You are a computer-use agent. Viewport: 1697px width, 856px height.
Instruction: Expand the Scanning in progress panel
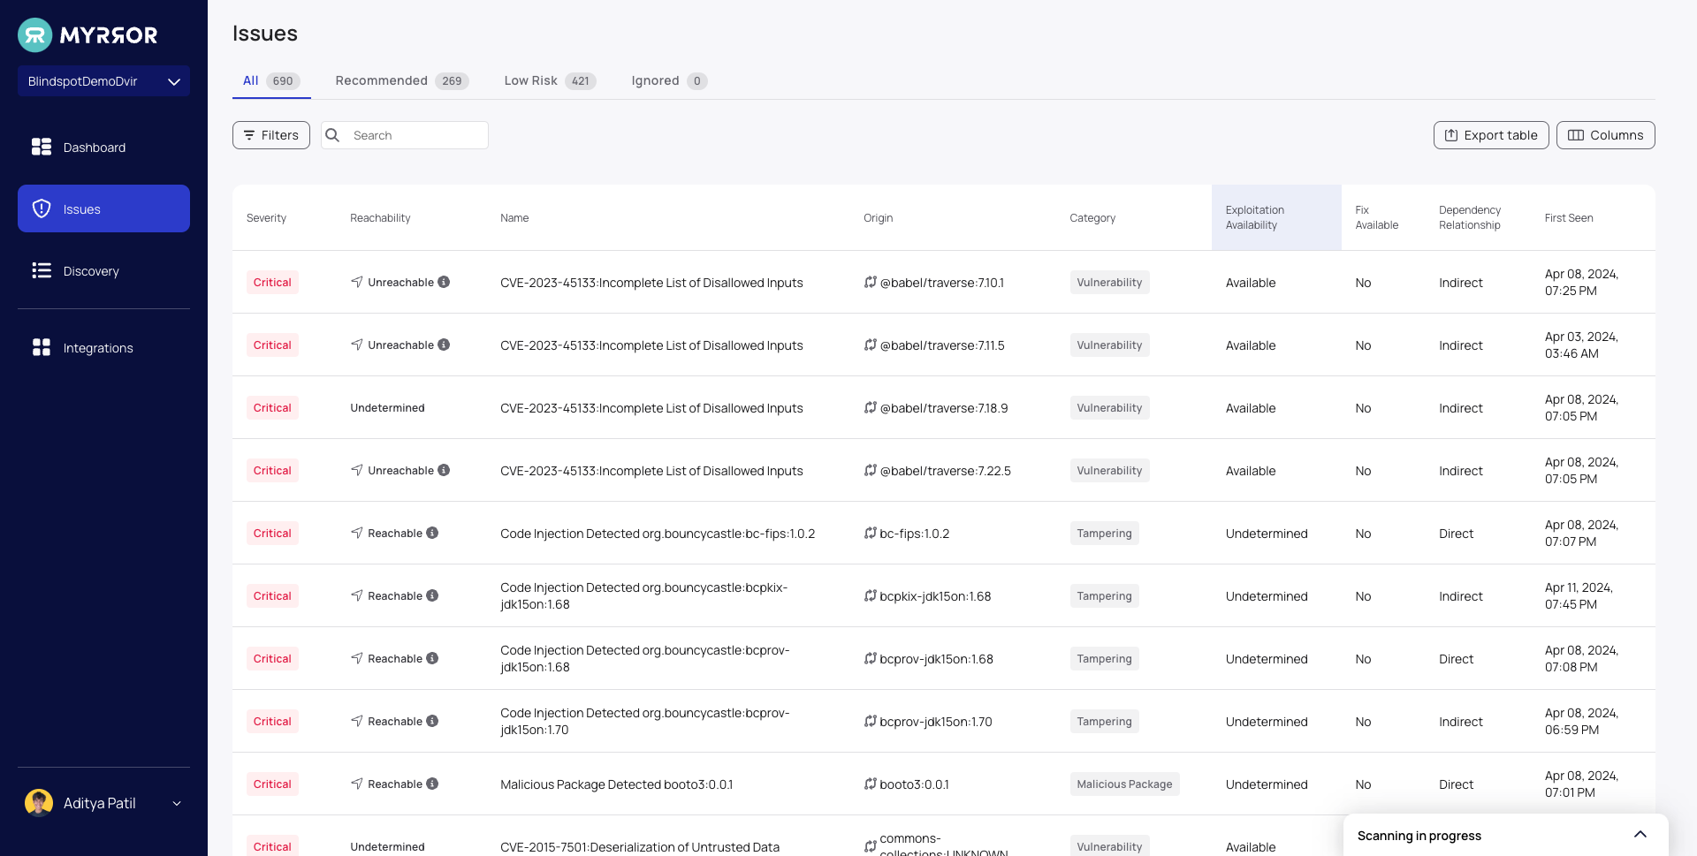click(x=1640, y=835)
